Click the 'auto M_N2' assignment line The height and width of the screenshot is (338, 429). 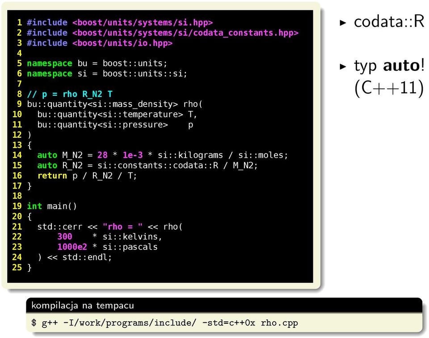pyautogui.click(x=163, y=155)
